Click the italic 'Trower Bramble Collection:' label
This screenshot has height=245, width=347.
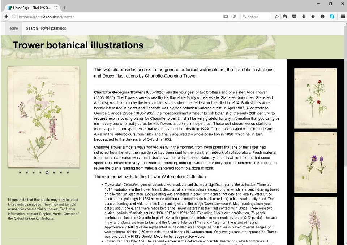click(x=125, y=241)
